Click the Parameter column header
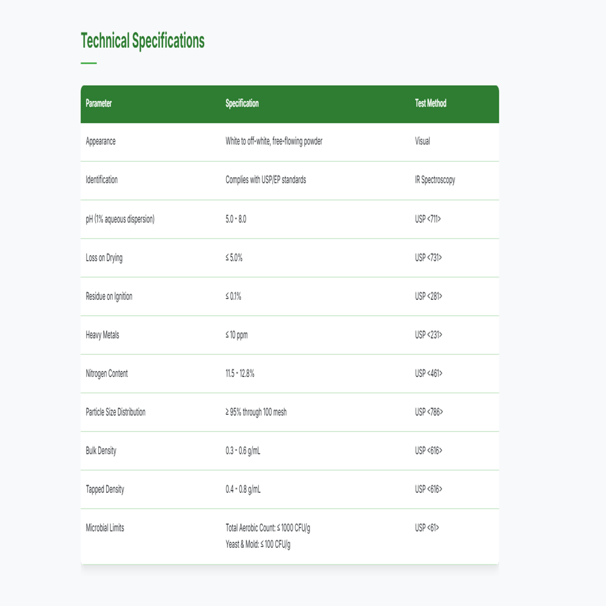Viewport: 606px width, 606px height. (x=99, y=104)
